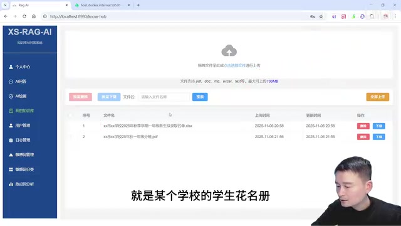The width and height of the screenshot is (401, 226).
Task: Click the blue round face extension icon
Action: (x=362, y=16)
